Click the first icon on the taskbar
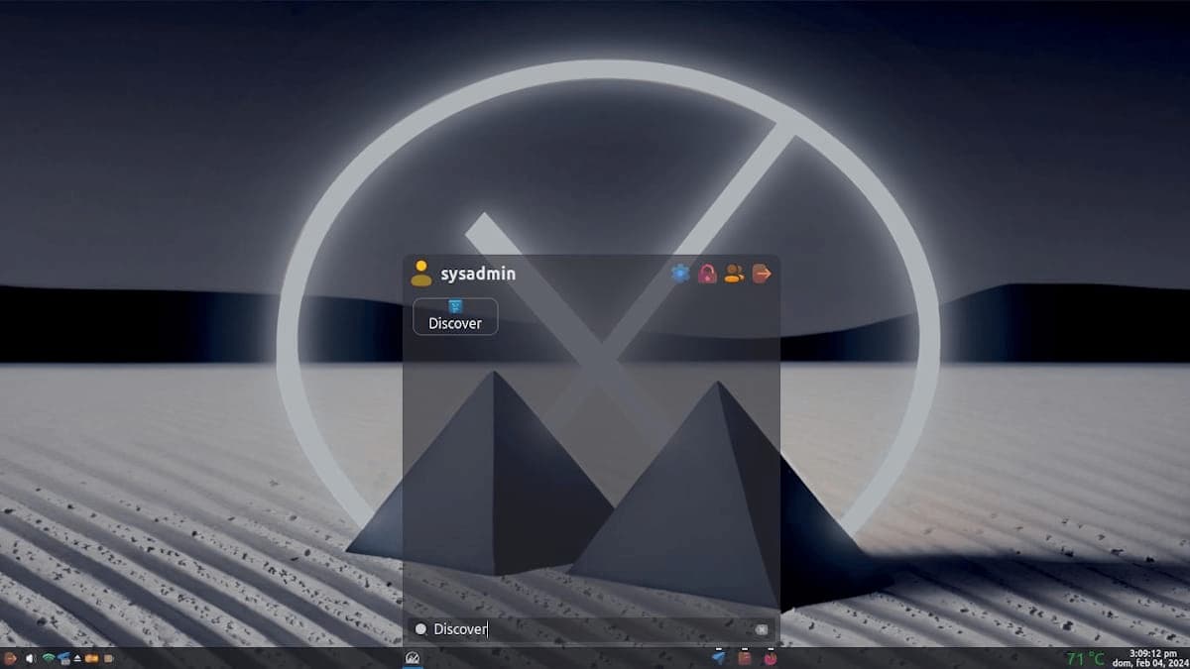Screen dimensions: 1190x669 click(10, 658)
